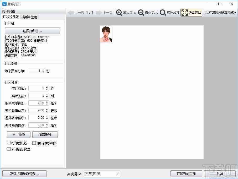Click the 铺满纸张 button
This screenshot has height=179, width=238.
(x=45, y=135)
